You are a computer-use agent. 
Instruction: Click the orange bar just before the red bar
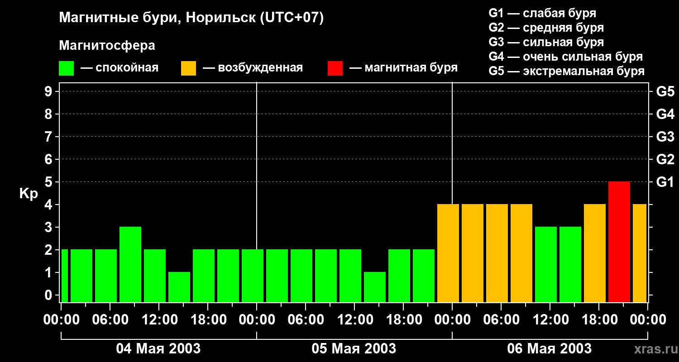595,253
